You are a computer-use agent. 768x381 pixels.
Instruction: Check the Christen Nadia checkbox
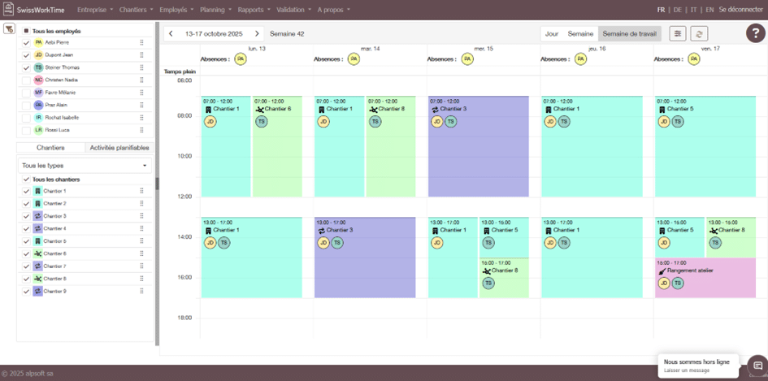click(x=27, y=80)
